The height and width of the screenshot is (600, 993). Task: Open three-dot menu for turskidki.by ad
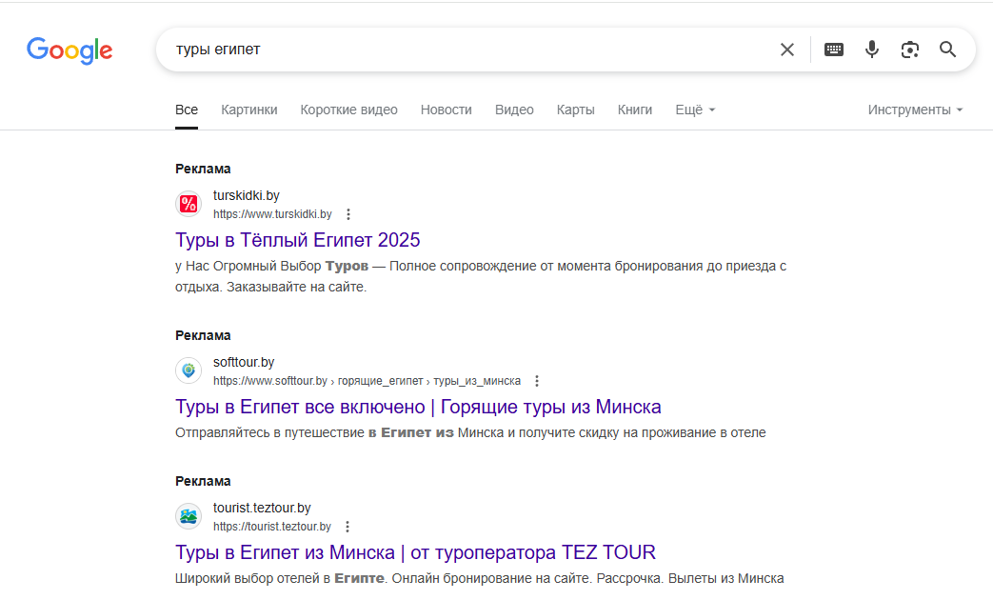348,214
